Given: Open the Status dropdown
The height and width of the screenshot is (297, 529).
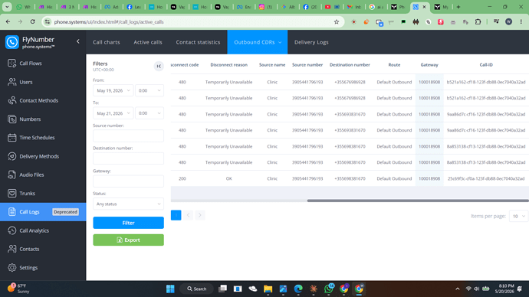Looking at the screenshot, I should point(128,204).
